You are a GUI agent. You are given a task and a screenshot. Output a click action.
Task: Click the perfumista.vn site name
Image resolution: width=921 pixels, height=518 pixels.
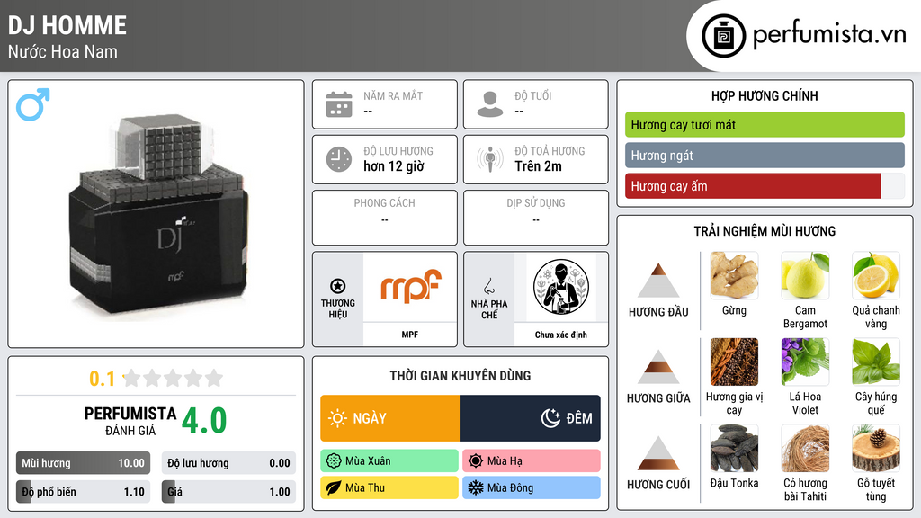point(829,34)
